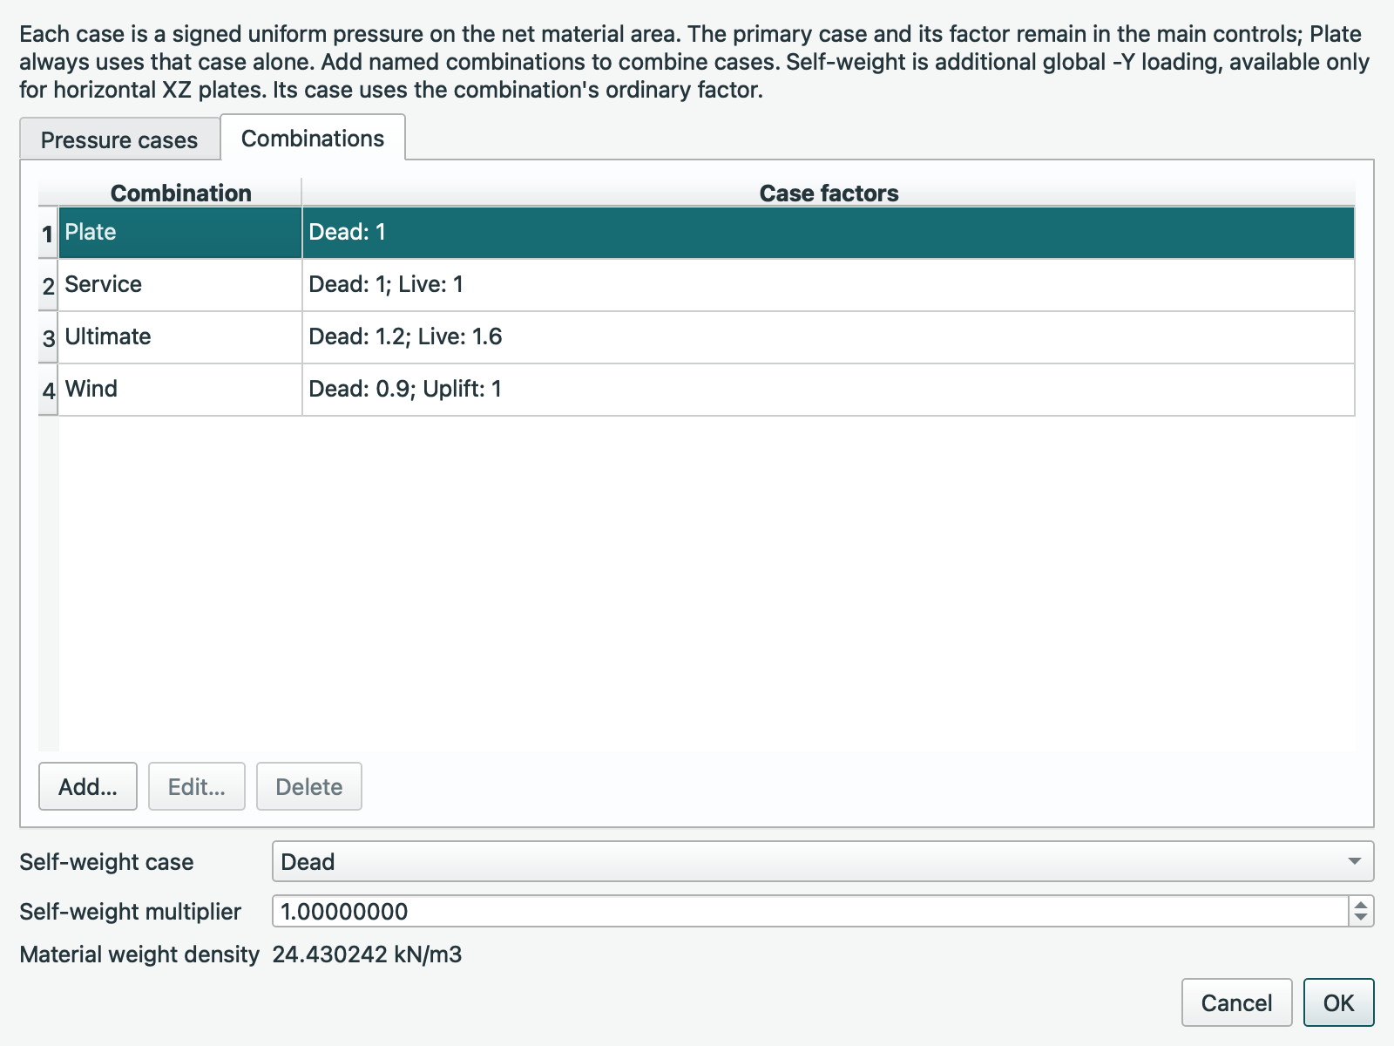Open the Self-weight case dropdown

823,861
